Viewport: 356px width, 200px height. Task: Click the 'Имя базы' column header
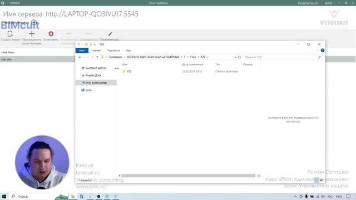(x=8, y=52)
